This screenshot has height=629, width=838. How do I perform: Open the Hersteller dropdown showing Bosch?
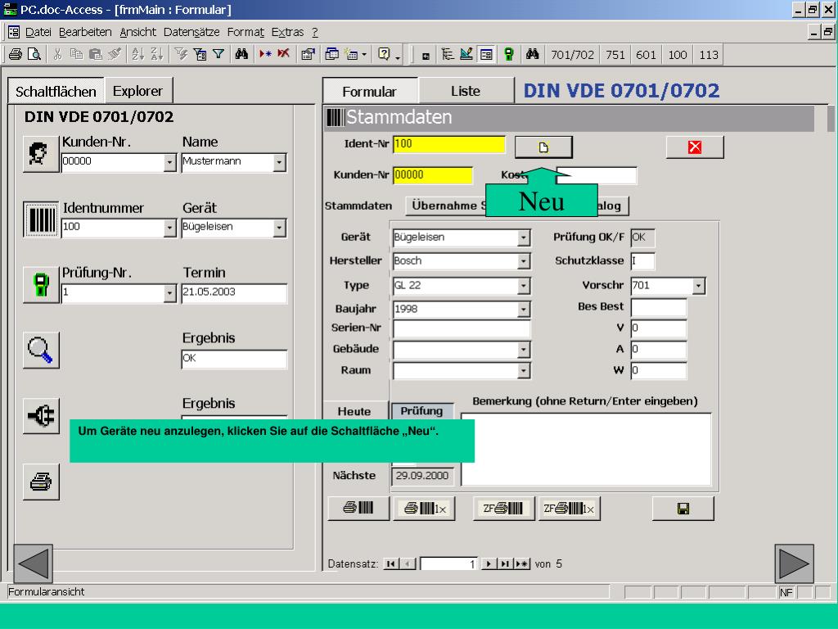pyautogui.click(x=524, y=261)
